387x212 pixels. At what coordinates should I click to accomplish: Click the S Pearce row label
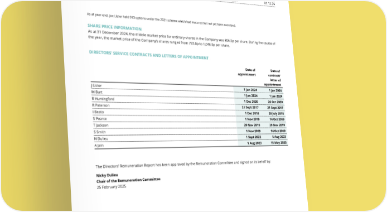[100, 118]
